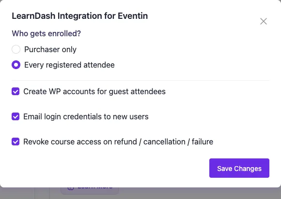Close the LearnDash Integration dialog
281x199 pixels.
pyautogui.click(x=264, y=21)
